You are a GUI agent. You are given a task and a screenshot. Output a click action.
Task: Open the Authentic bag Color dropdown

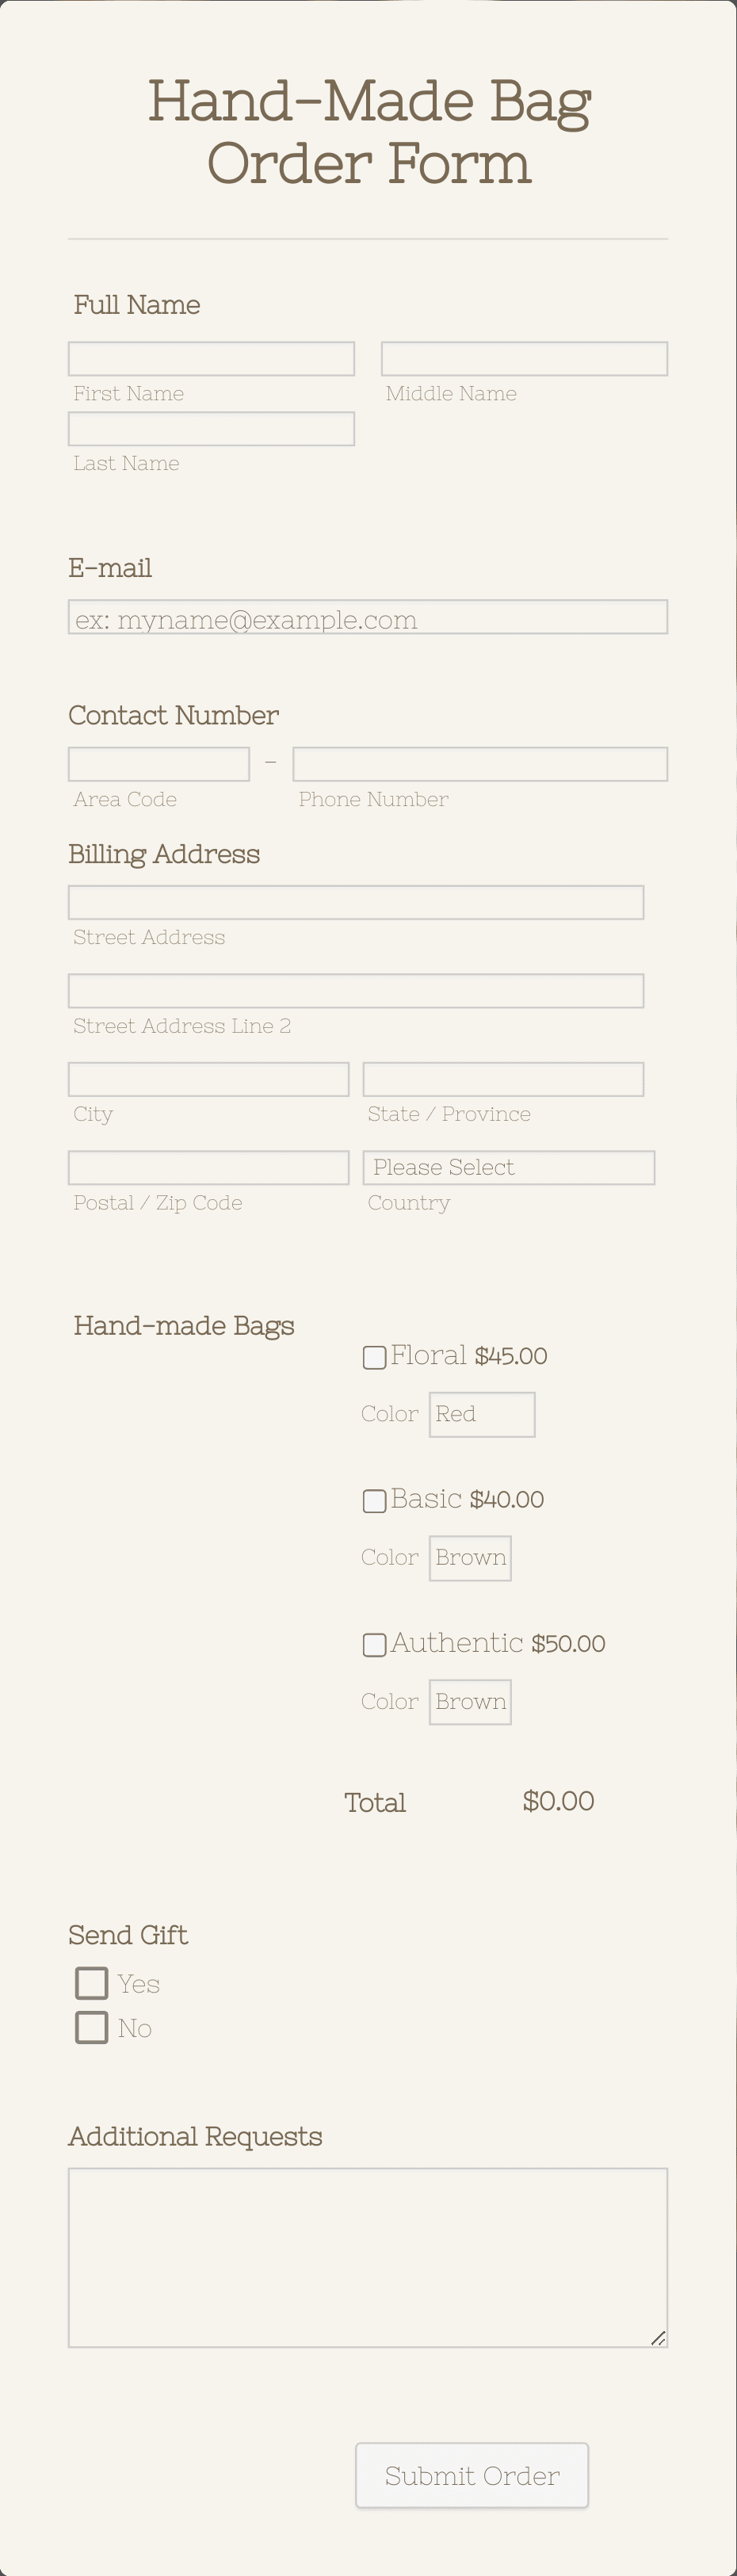[470, 1701]
